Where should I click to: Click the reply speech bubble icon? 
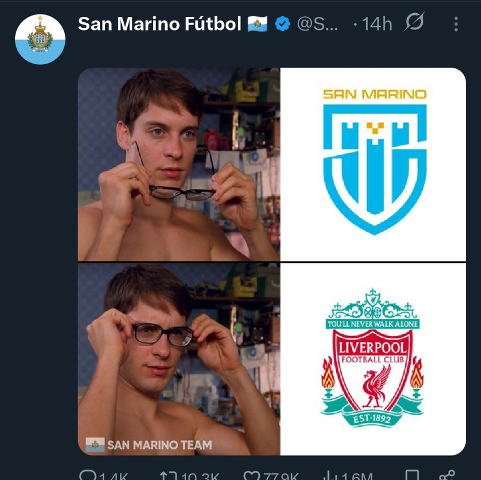pyautogui.click(x=88, y=475)
